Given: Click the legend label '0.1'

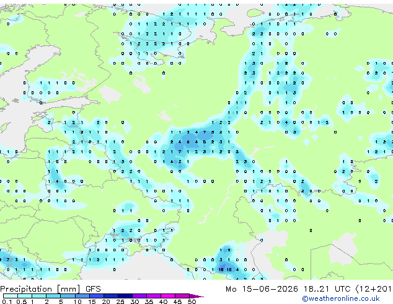Looking at the screenshot, I should point(7,302).
